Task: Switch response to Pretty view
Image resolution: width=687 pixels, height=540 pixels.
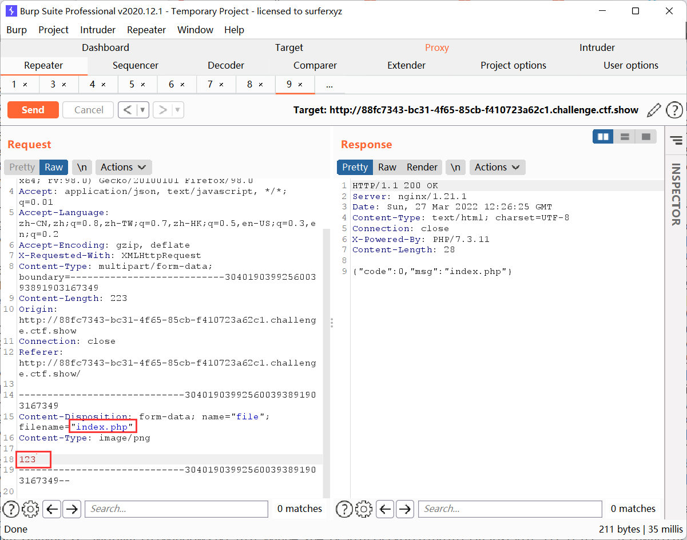Action: pos(355,167)
